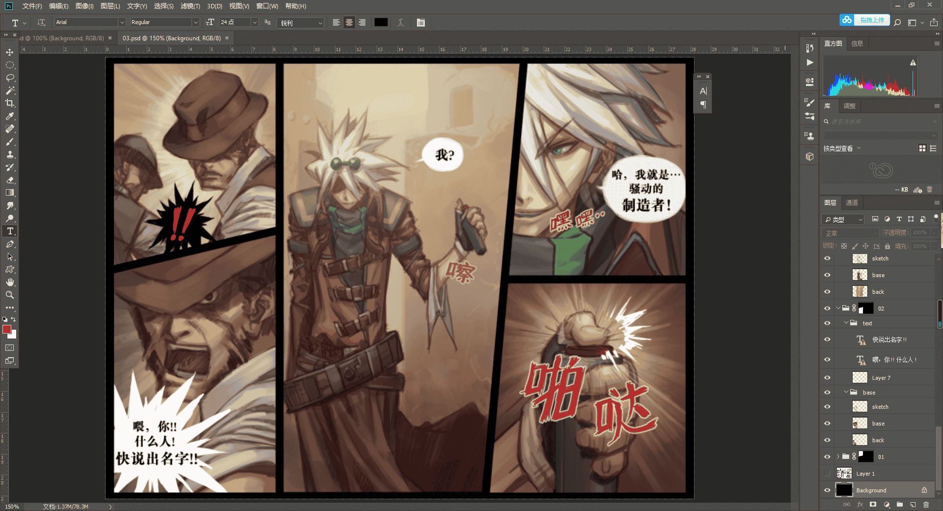The width and height of the screenshot is (943, 511).
Task: Click center text alignment icon
Action: [349, 23]
